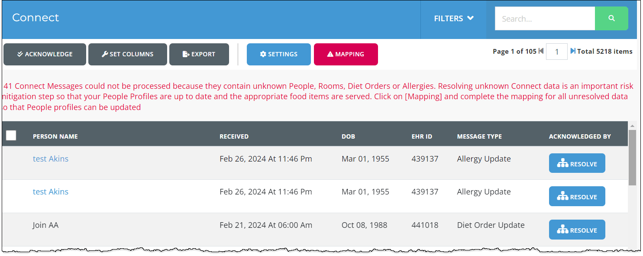The width and height of the screenshot is (643, 256).
Task: Sort by Person Name column header
Action: [x=55, y=136]
